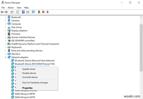Open the Action menu
This screenshot has width=143, height=99.
pos(11,8)
